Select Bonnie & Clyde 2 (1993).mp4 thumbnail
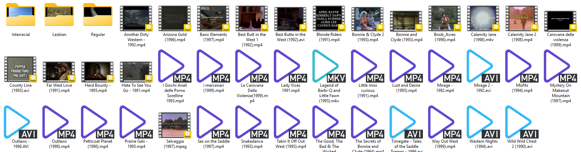581x152 pixels. pos(368,18)
